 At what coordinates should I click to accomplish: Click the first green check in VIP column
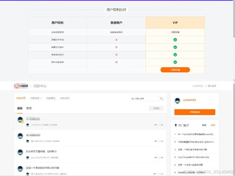pos(175,40)
